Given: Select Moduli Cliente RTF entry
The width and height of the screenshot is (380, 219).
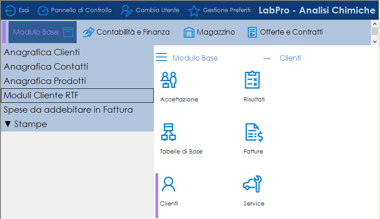Looking at the screenshot, I should (78, 96).
